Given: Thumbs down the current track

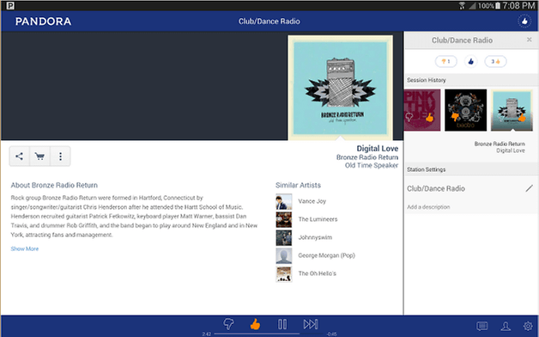Looking at the screenshot, I should point(228,324).
